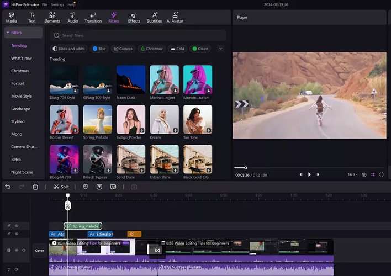Click the Split button
Viewport: 391px width, 276px height.
click(x=61, y=187)
